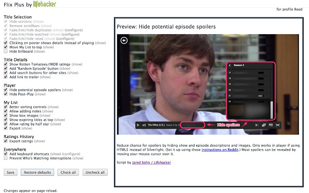The width and height of the screenshot is (309, 193).
Task: Uncheck 'Better sorting controls'
Action: (5, 107)
